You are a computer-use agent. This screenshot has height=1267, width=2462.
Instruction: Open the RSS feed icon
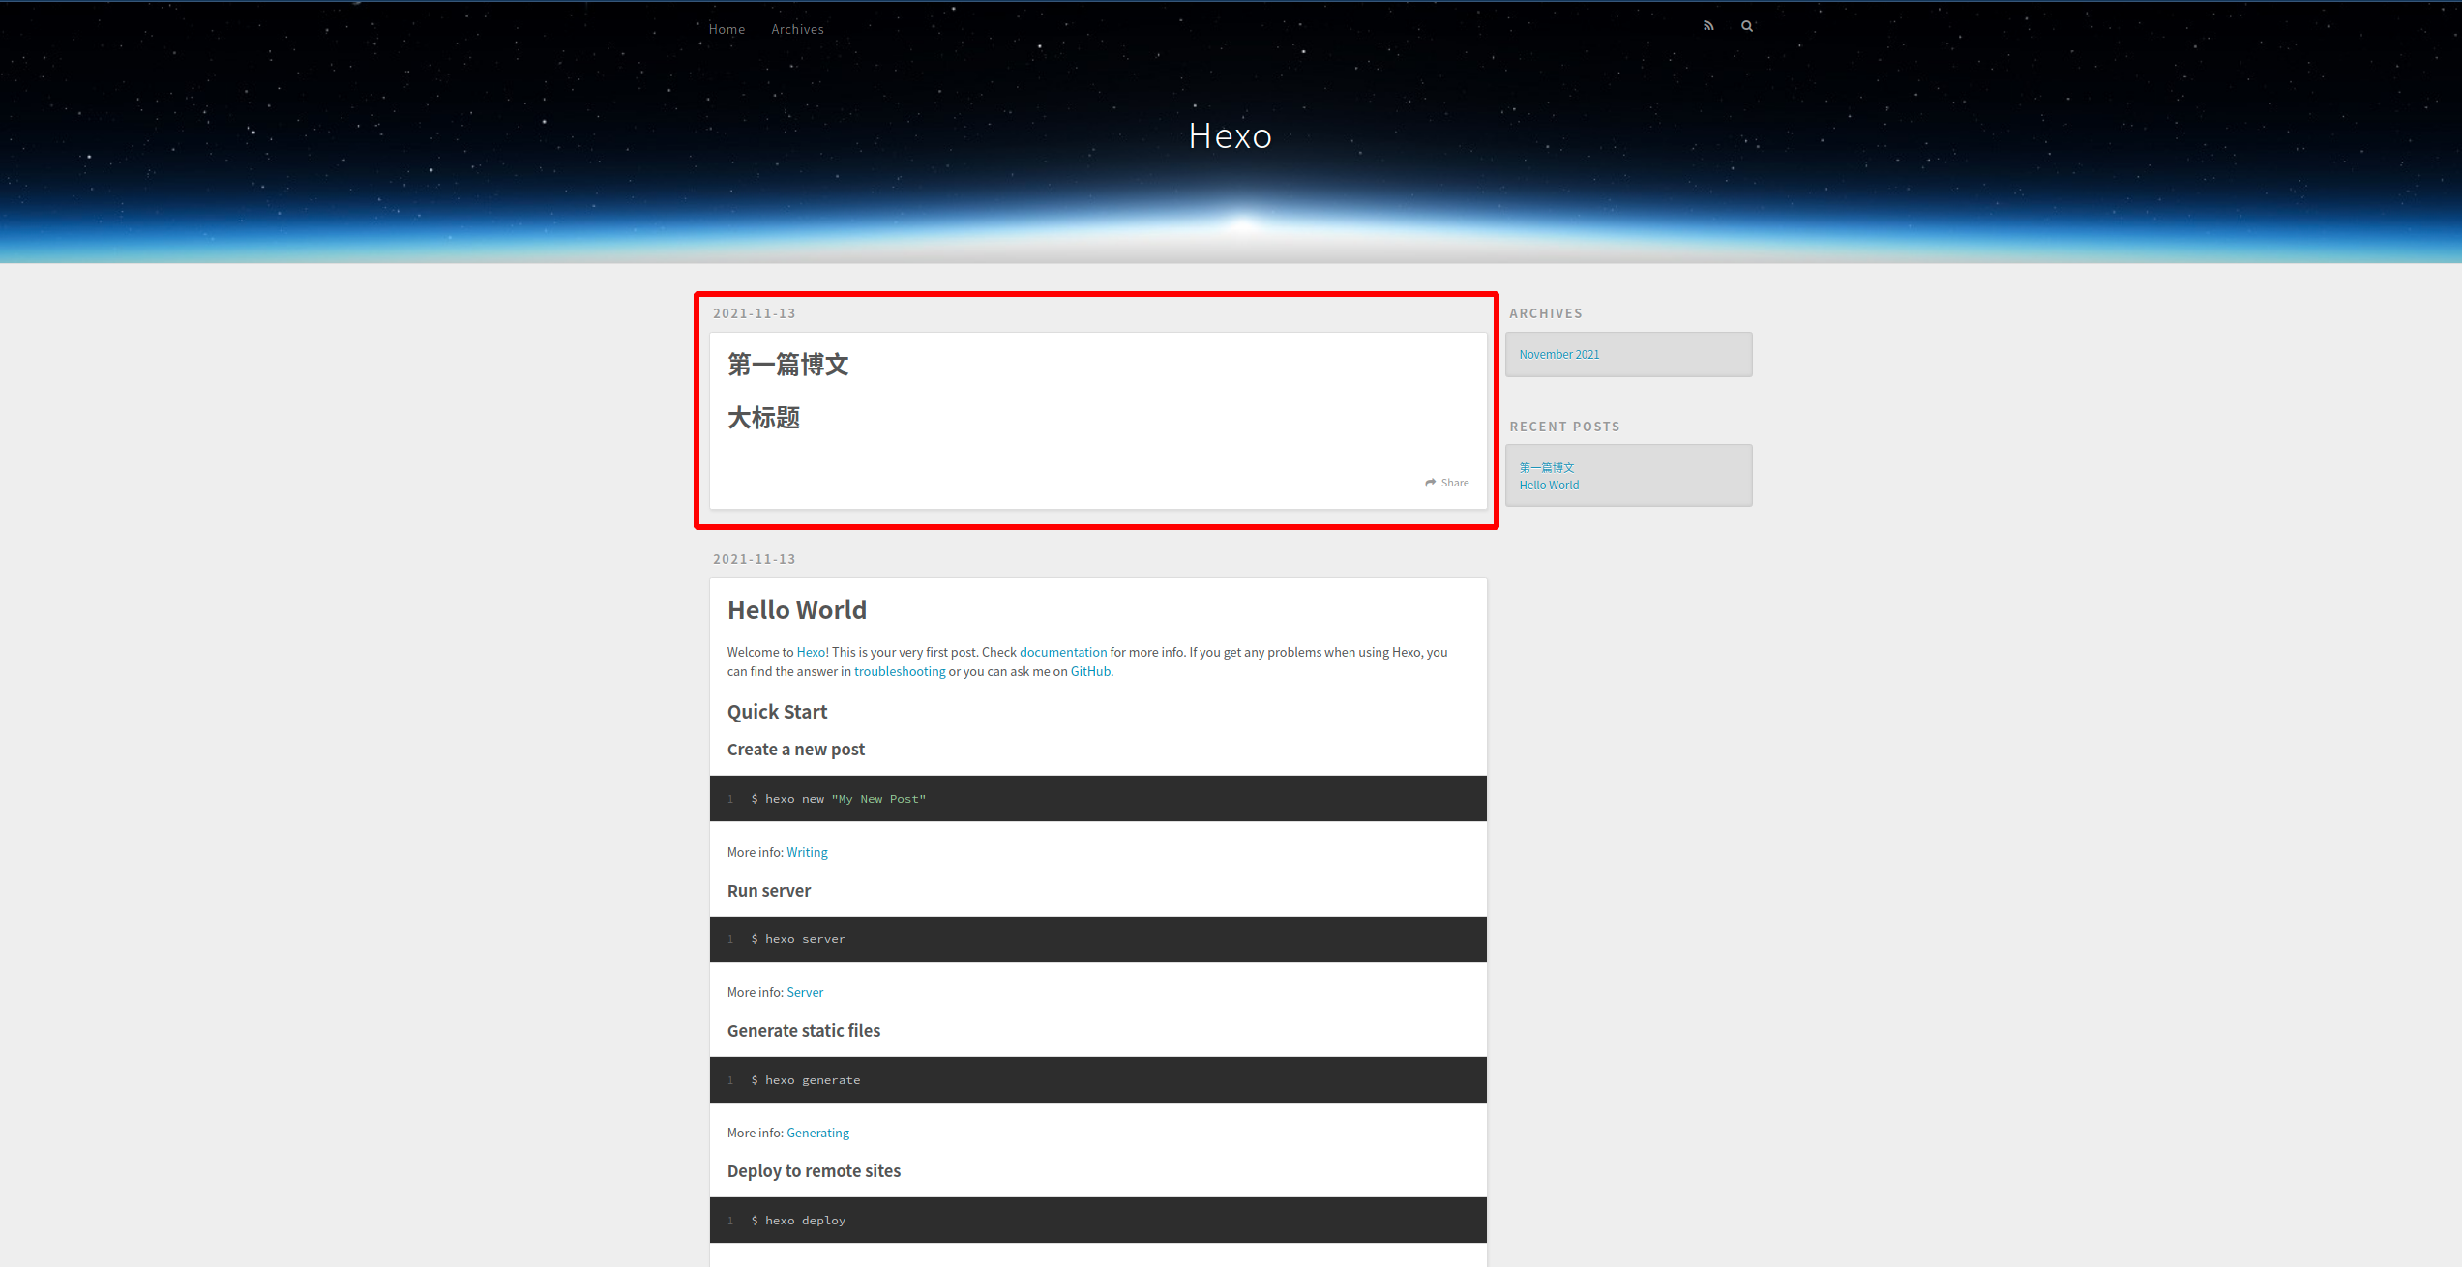click(x=1708, y=26)
